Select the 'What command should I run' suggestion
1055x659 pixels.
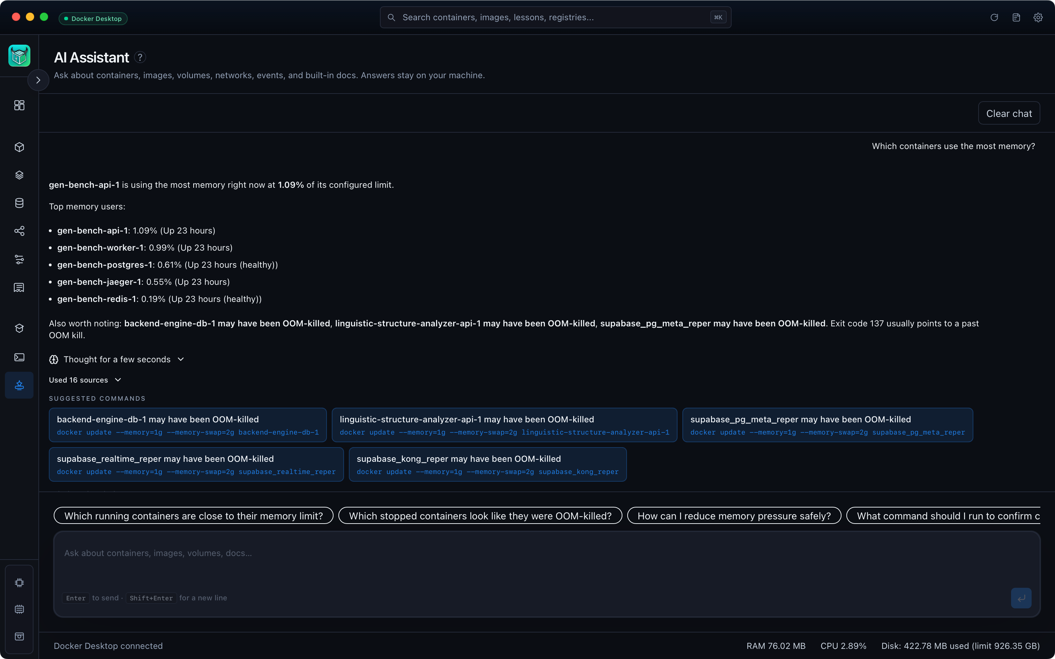[943, 516]
